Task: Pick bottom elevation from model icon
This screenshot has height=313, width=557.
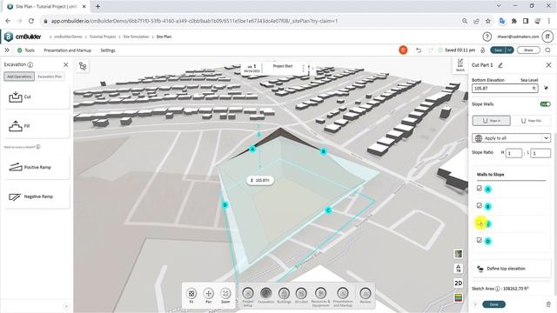Action: pyautogui.click(x=546, y=88)
